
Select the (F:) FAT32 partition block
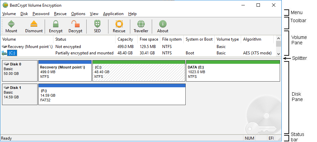[112, 94]
